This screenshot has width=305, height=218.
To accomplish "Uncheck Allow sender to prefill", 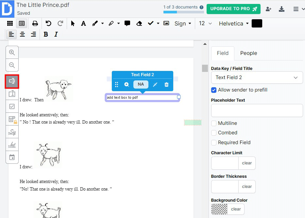I will point(214,90).
